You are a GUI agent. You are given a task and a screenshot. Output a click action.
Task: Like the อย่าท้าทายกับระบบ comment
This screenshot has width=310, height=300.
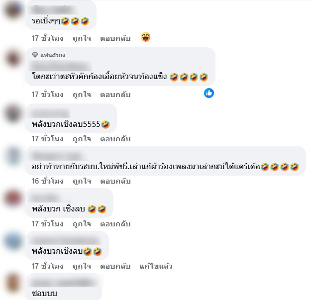pyautogui.click(x=82, y=181)
